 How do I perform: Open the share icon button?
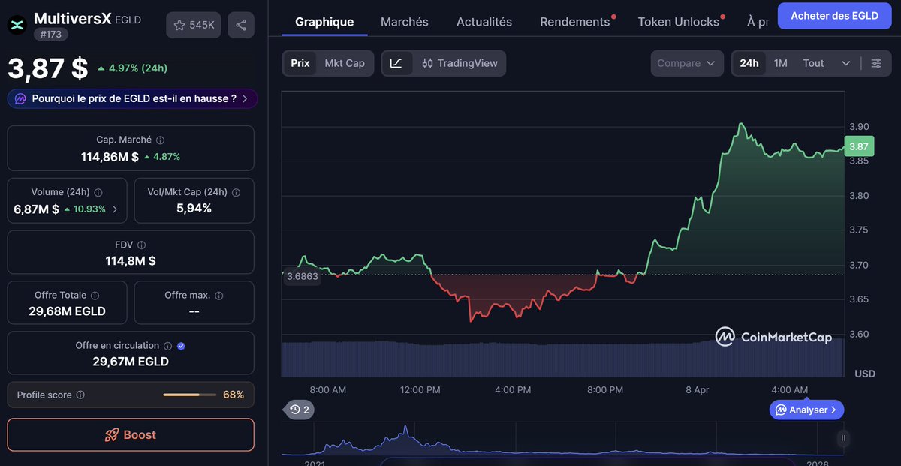pyautogui.click(x=241, y=25)
